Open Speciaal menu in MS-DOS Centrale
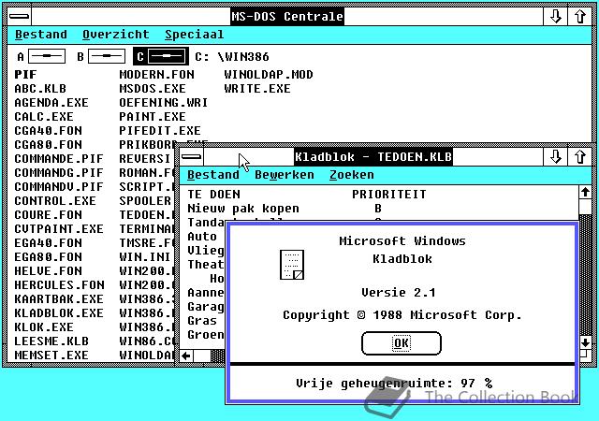This screenshot has width=599, height=421. (x=194, y=35)
